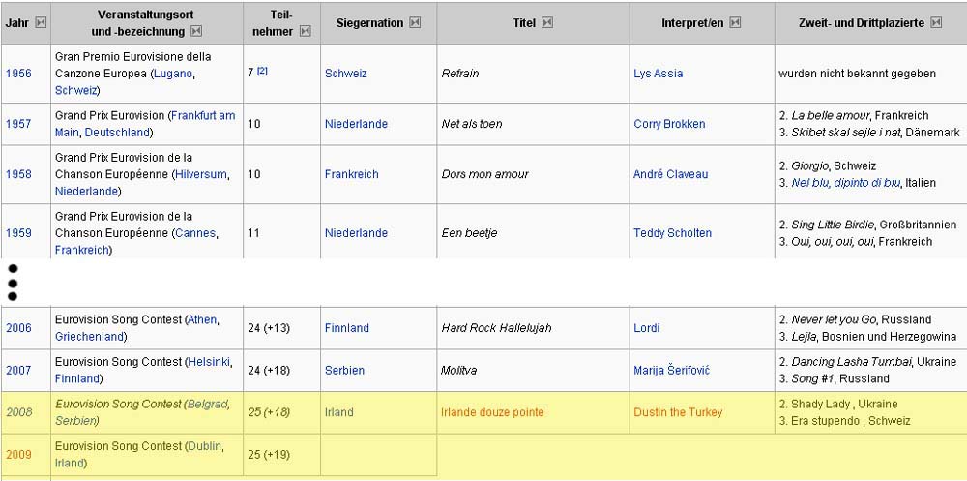Click sort icon next to Interpret/en

(735, 23)
